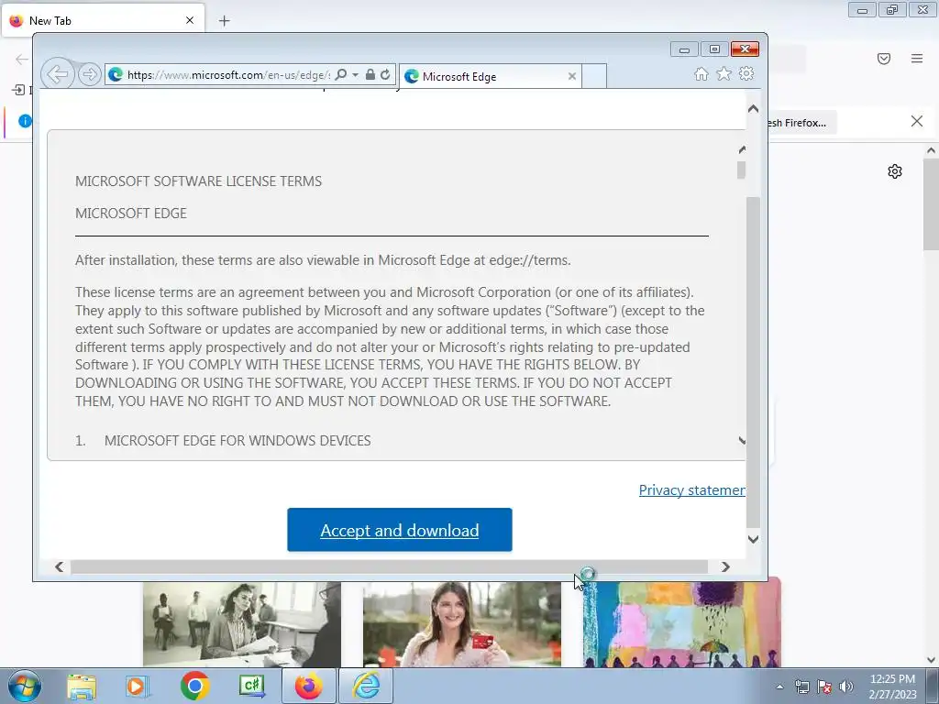This screenshot has height=704, width=939.
Task: Show hidden system tray icons
Action: click(x=779, y=687)
